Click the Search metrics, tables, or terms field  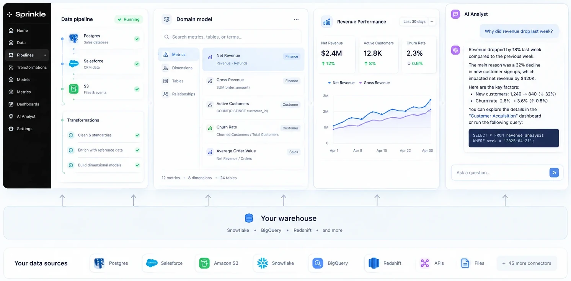pyautogui.click(x=231, y=37)
